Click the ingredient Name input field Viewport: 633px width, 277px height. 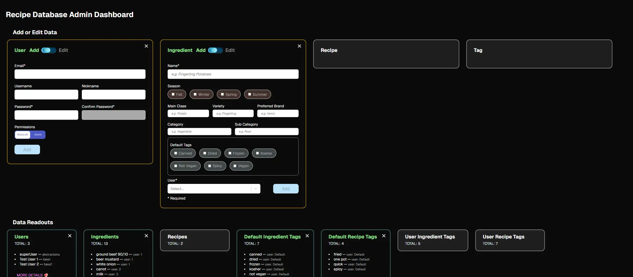[x=233, y=74]
